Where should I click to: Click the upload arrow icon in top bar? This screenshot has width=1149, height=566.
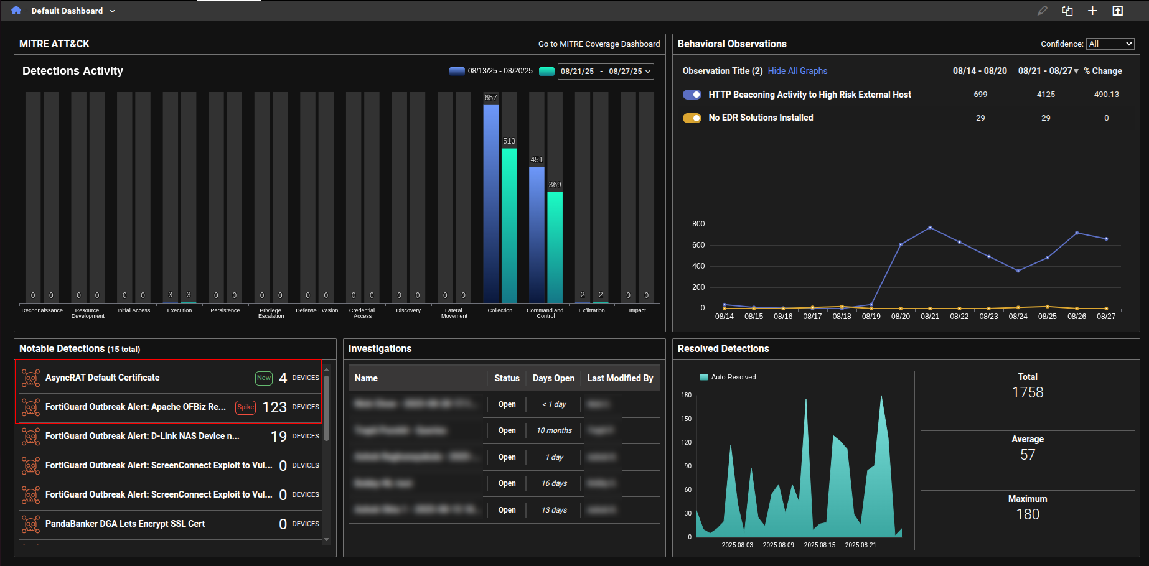(1118, 11)
